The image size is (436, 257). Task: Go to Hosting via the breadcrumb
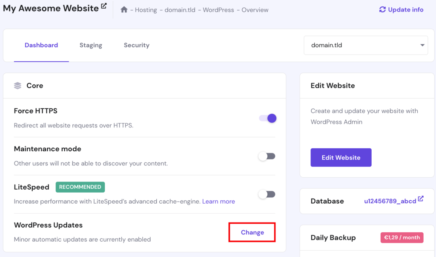(x=146, y=9)
